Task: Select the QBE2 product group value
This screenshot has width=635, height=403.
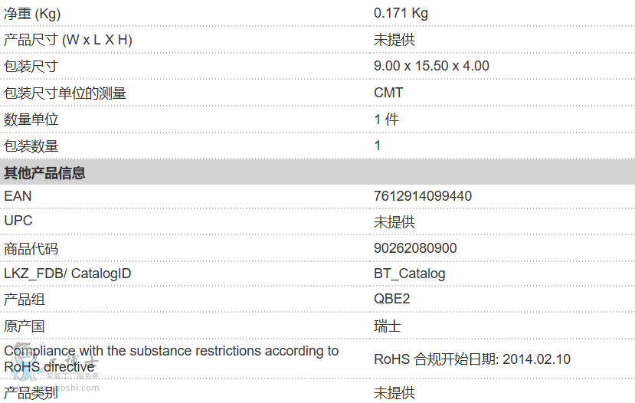Action: (x=391, y=299)
